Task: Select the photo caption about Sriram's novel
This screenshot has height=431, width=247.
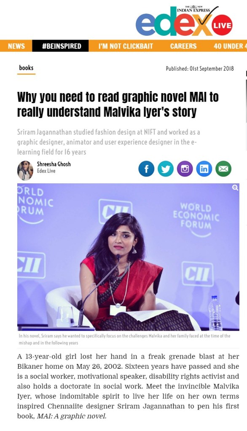Action: pyautogui.click(x=125, y=339)
